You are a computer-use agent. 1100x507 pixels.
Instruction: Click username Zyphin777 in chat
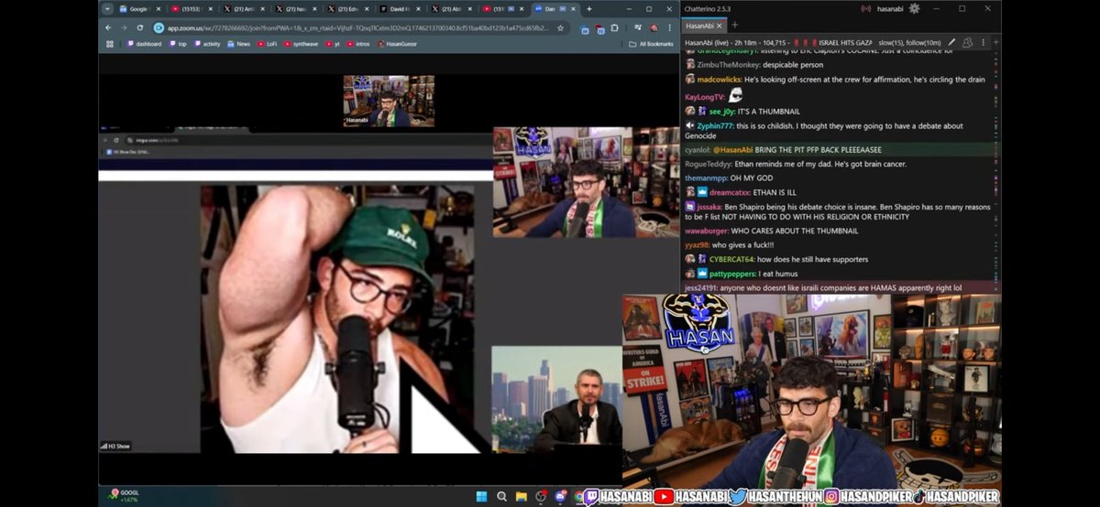point(715,125)
